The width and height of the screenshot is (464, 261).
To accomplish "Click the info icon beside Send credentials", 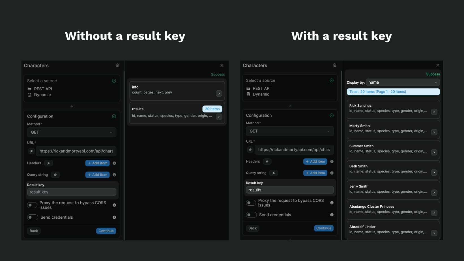I will pos(114,217).
